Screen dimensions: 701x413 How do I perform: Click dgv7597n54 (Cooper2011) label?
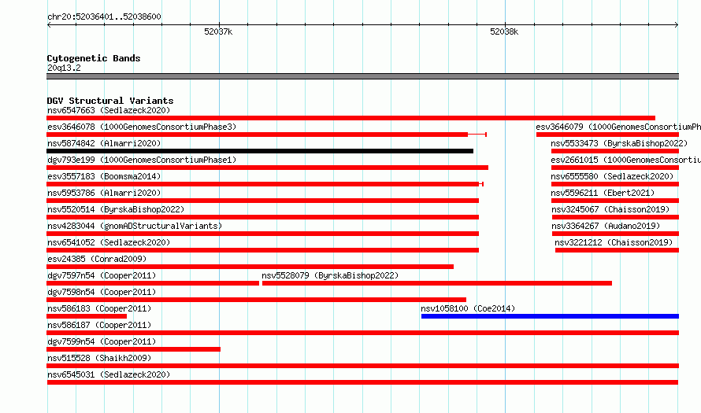coord(102,275)
